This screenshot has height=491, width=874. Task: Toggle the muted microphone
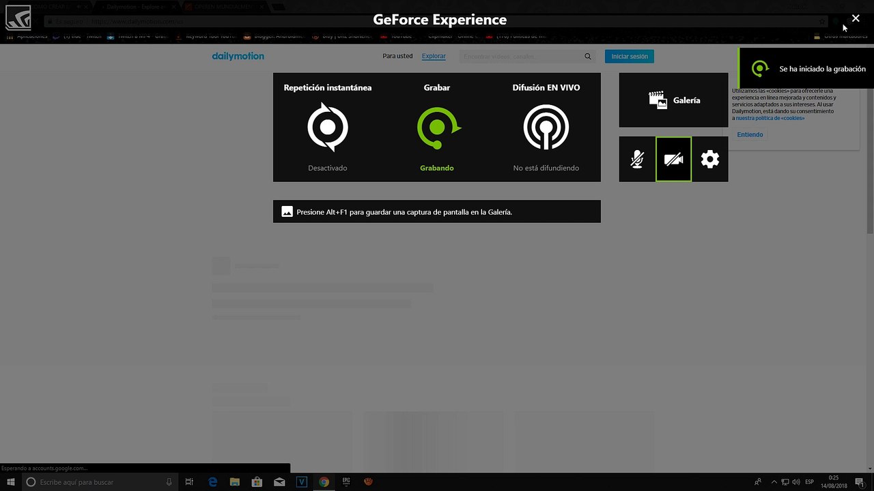point(637,160)
